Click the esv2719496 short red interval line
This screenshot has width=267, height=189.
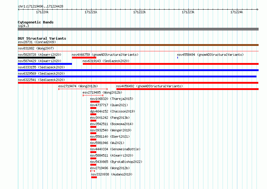pyautogui.click(x=93, y=171)
